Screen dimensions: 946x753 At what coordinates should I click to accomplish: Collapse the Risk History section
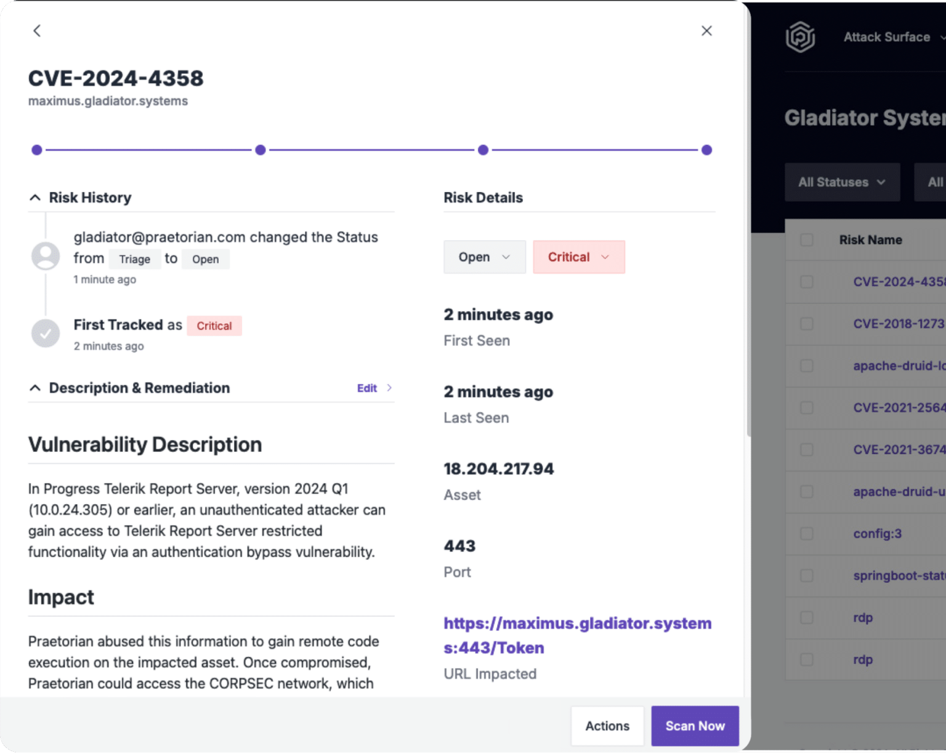[x=35, y=197]
